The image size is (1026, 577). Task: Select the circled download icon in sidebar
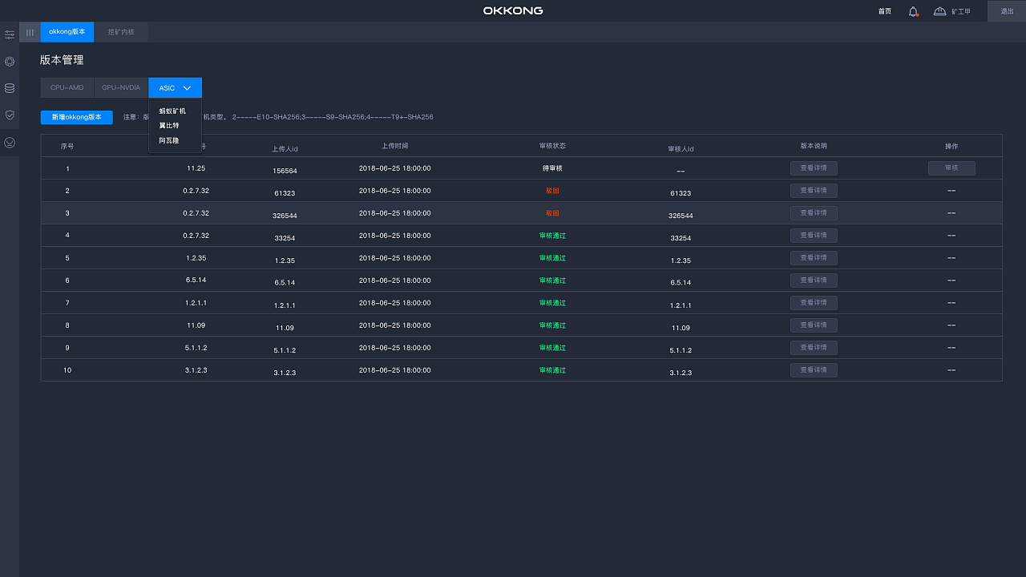pyautogui.click(x=10, y=143)
